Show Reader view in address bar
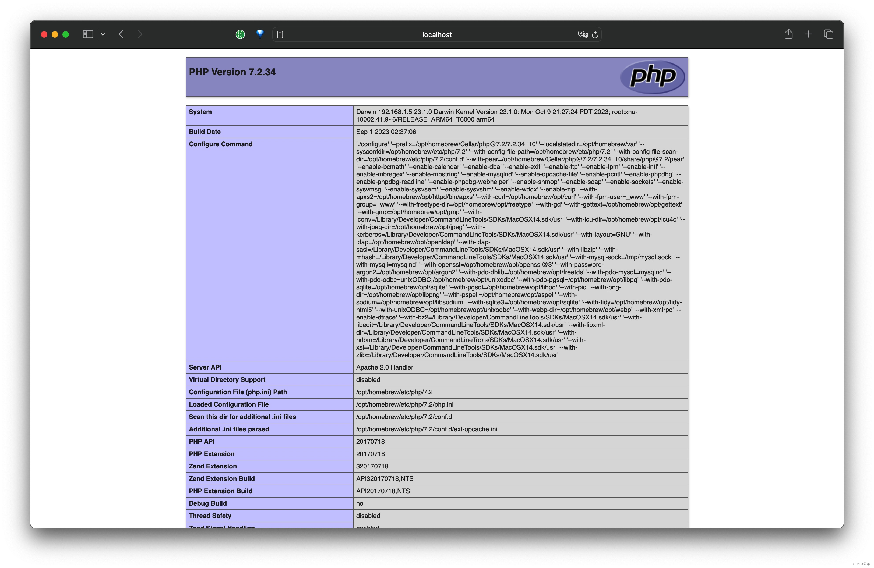The width and height of the screenshot is (874, 568). point(280,34)
